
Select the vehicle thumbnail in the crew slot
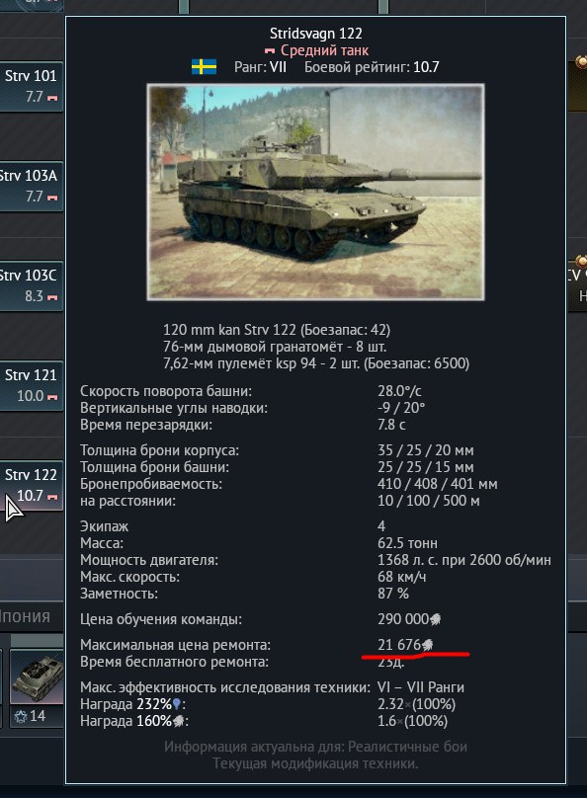38,677
